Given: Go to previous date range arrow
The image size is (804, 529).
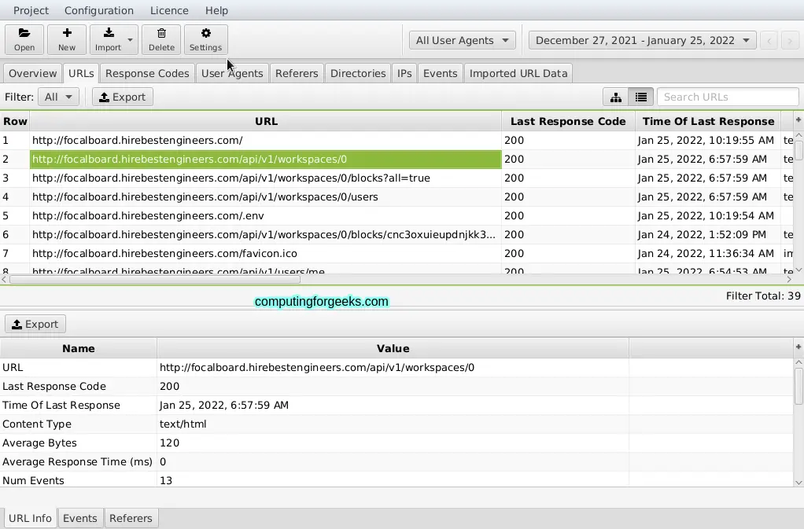Looking at the screenshot, I should pyautogui.click(x=769, y=40).
